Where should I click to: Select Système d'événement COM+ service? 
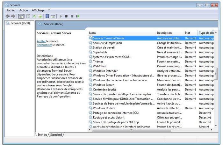151,57
